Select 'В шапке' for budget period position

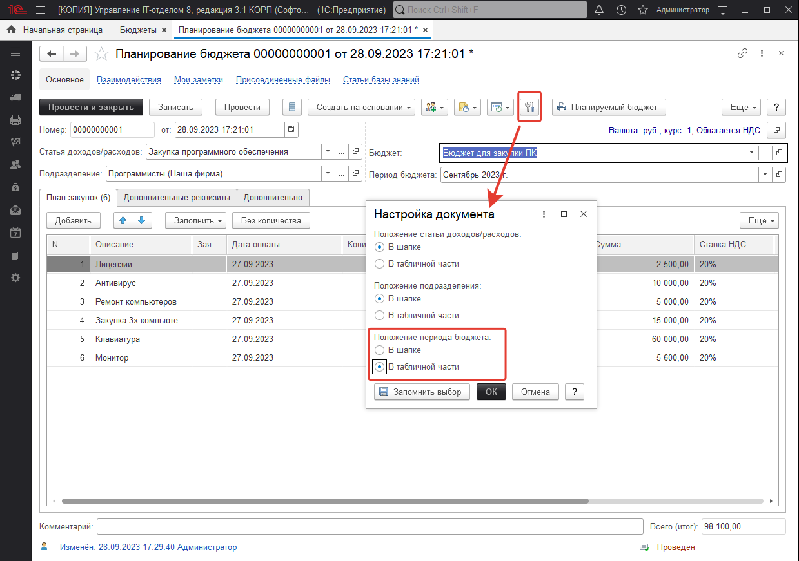[x=380, y=350]
